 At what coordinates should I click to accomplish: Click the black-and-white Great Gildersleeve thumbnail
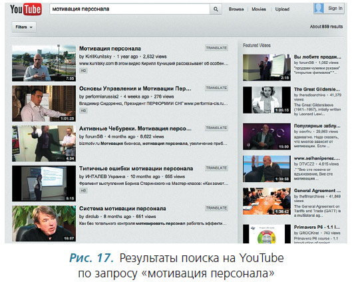pos(267,100)
